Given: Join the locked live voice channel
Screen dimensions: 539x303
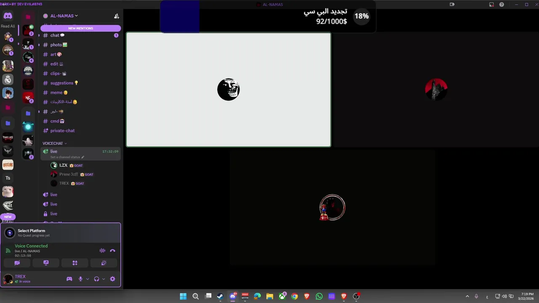Looking at the screenshot, I should pos(80,214).
